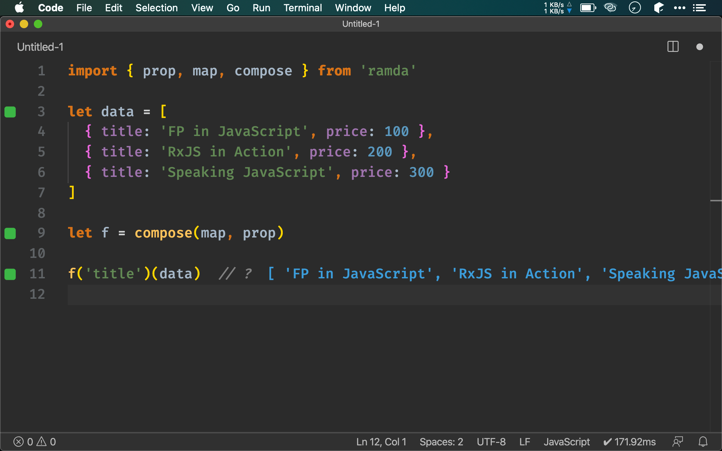Viewport: 722px width, 451px height.
Task: Open JavaScript language mode selector
Action: pyautogui.click(x=567, y=441)
